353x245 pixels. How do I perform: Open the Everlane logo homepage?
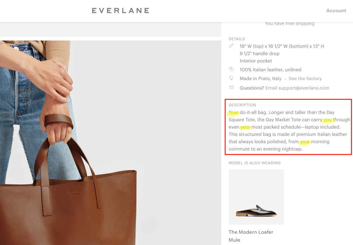coord(121,11)
